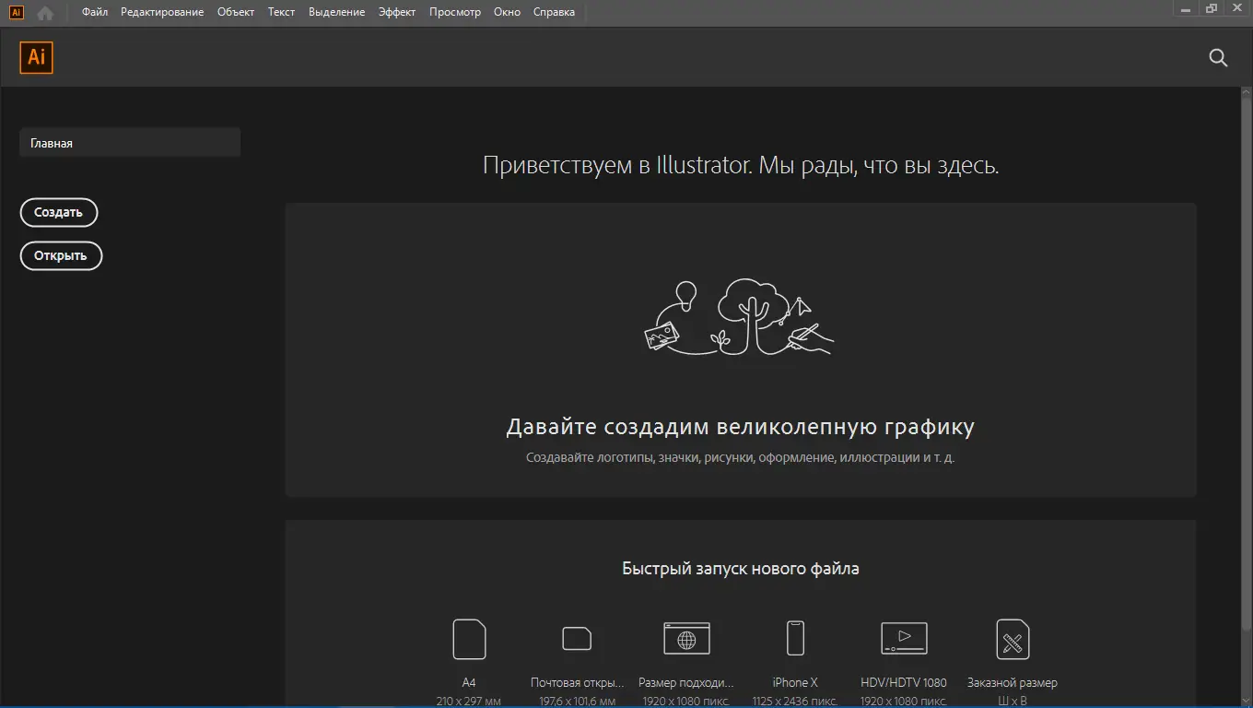This screenshot has width=1253, height=708.
Task: Open the Эффект menu
Action: tap(396, 12)
